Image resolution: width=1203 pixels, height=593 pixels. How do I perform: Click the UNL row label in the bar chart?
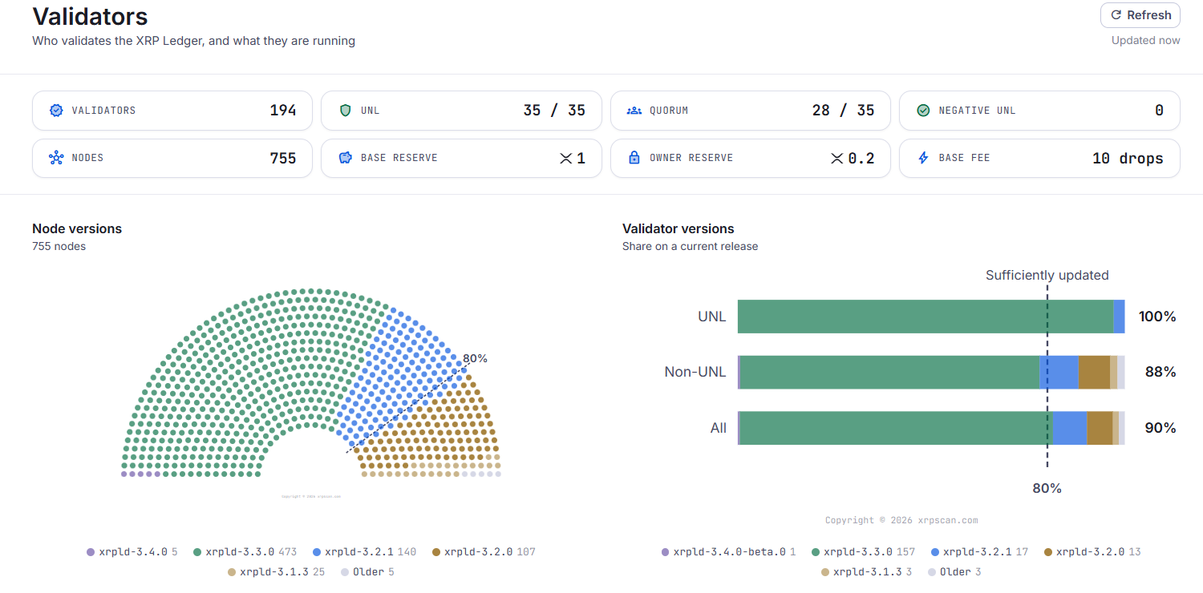coord(712,317)
